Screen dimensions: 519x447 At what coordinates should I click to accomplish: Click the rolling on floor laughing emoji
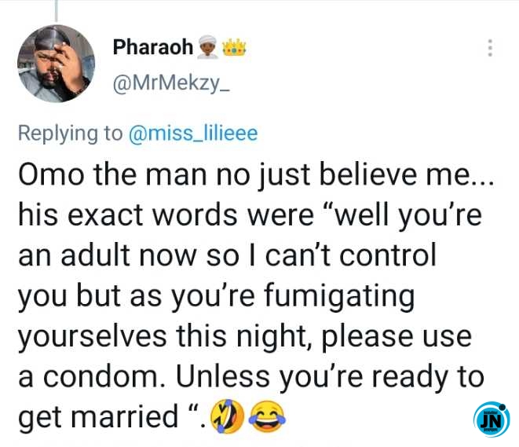click(x=228, y=416)
